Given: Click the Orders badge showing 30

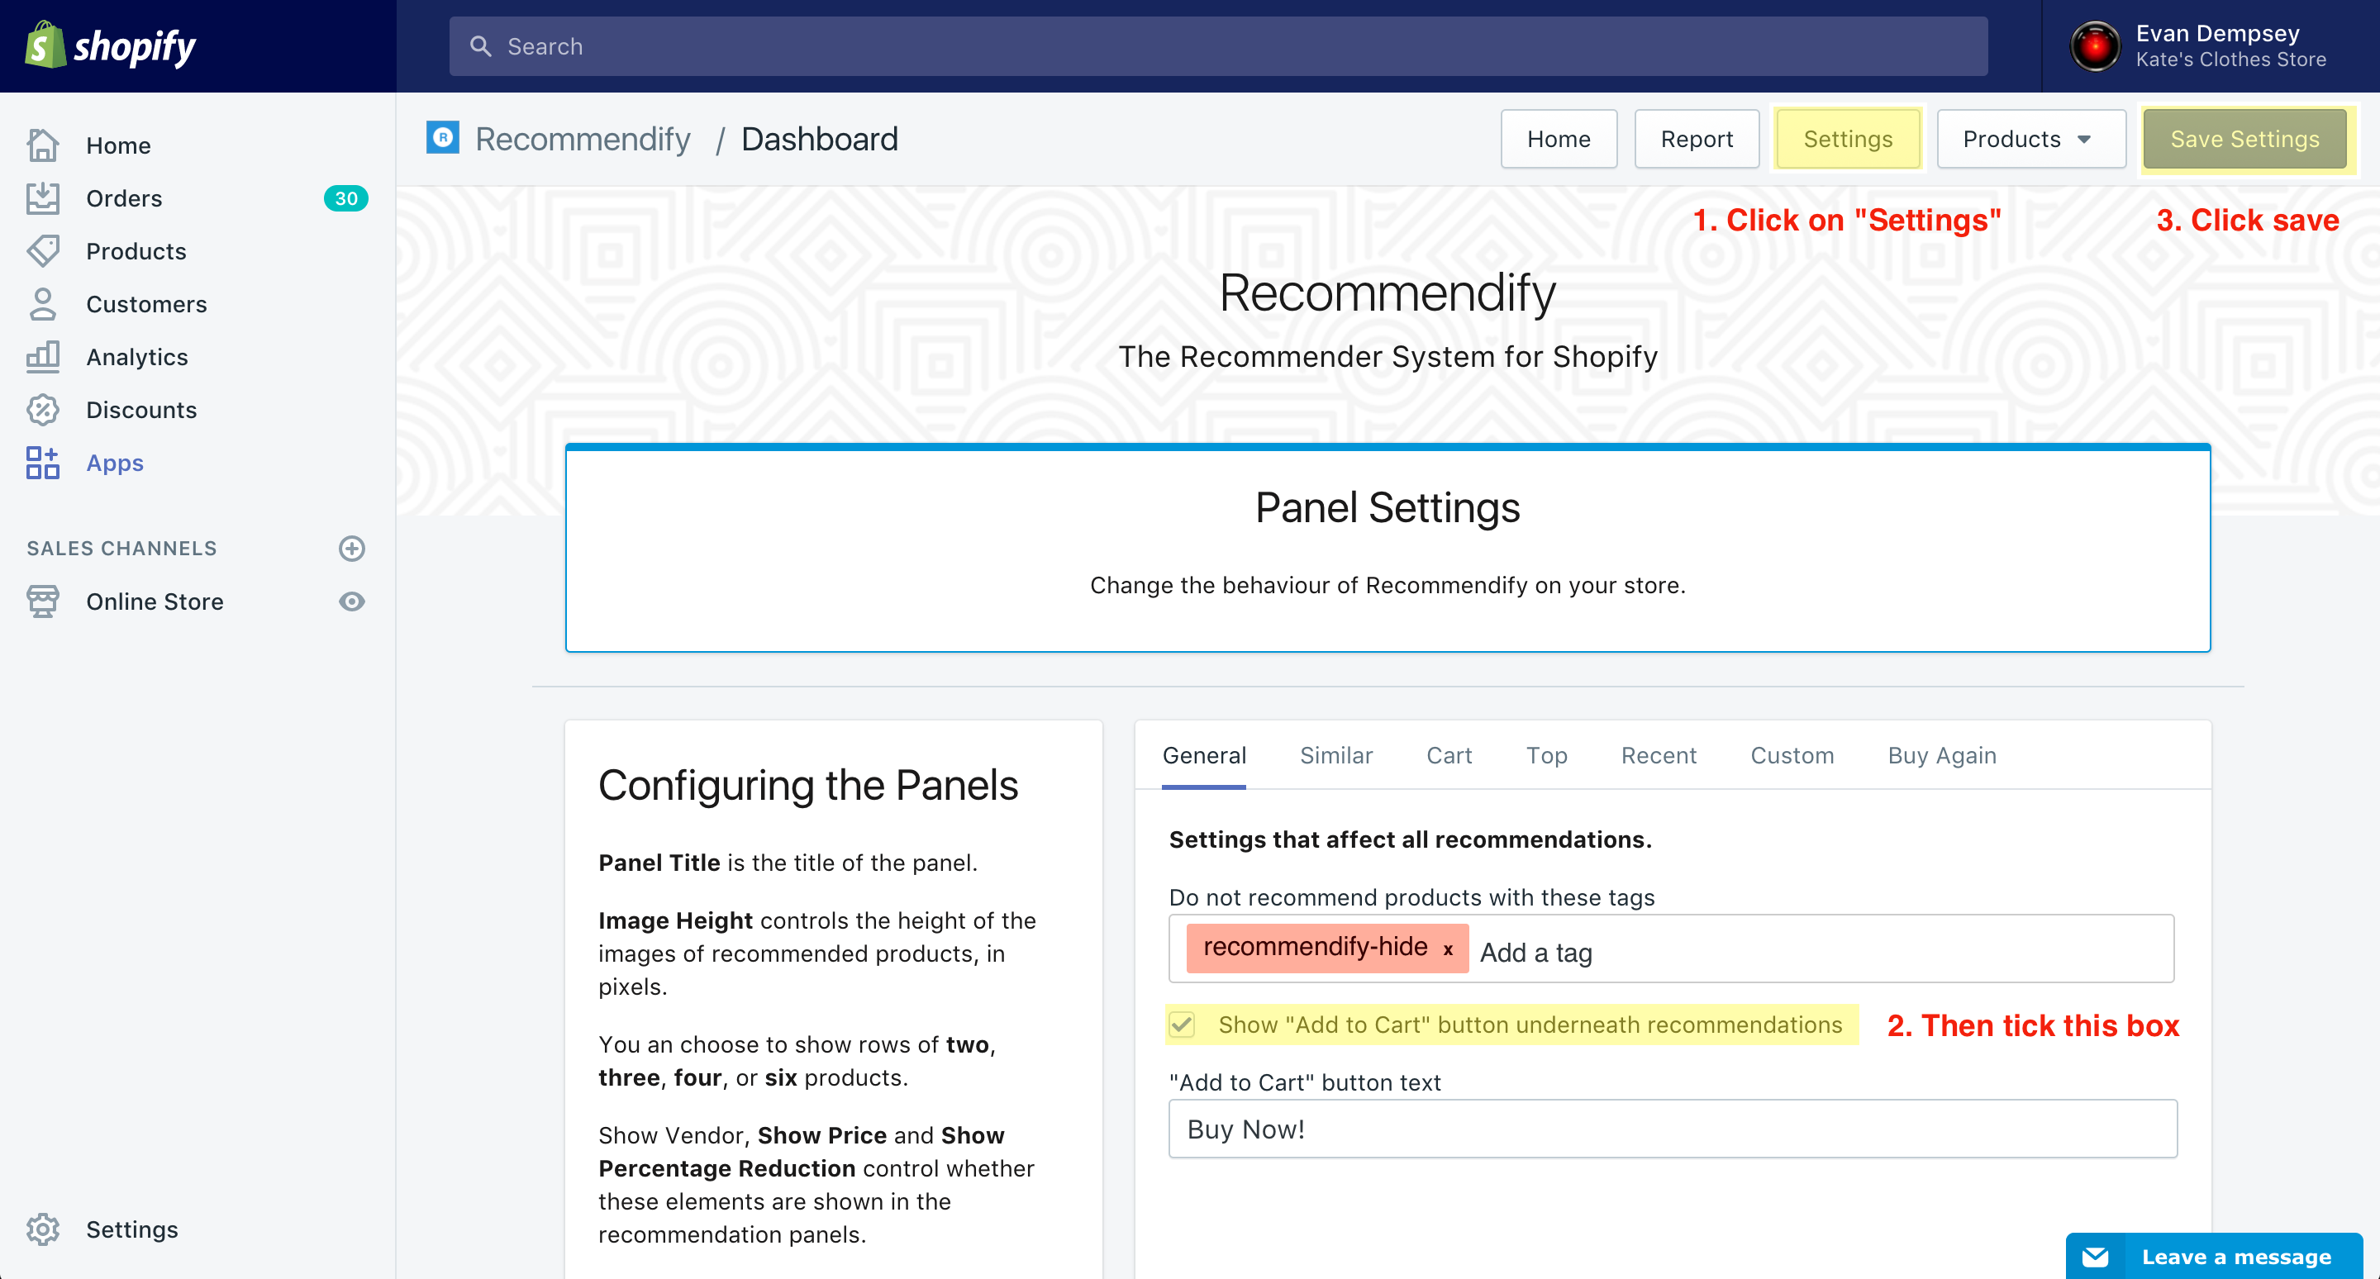Looking at the screenshot, I should click(x=345, y=197).
